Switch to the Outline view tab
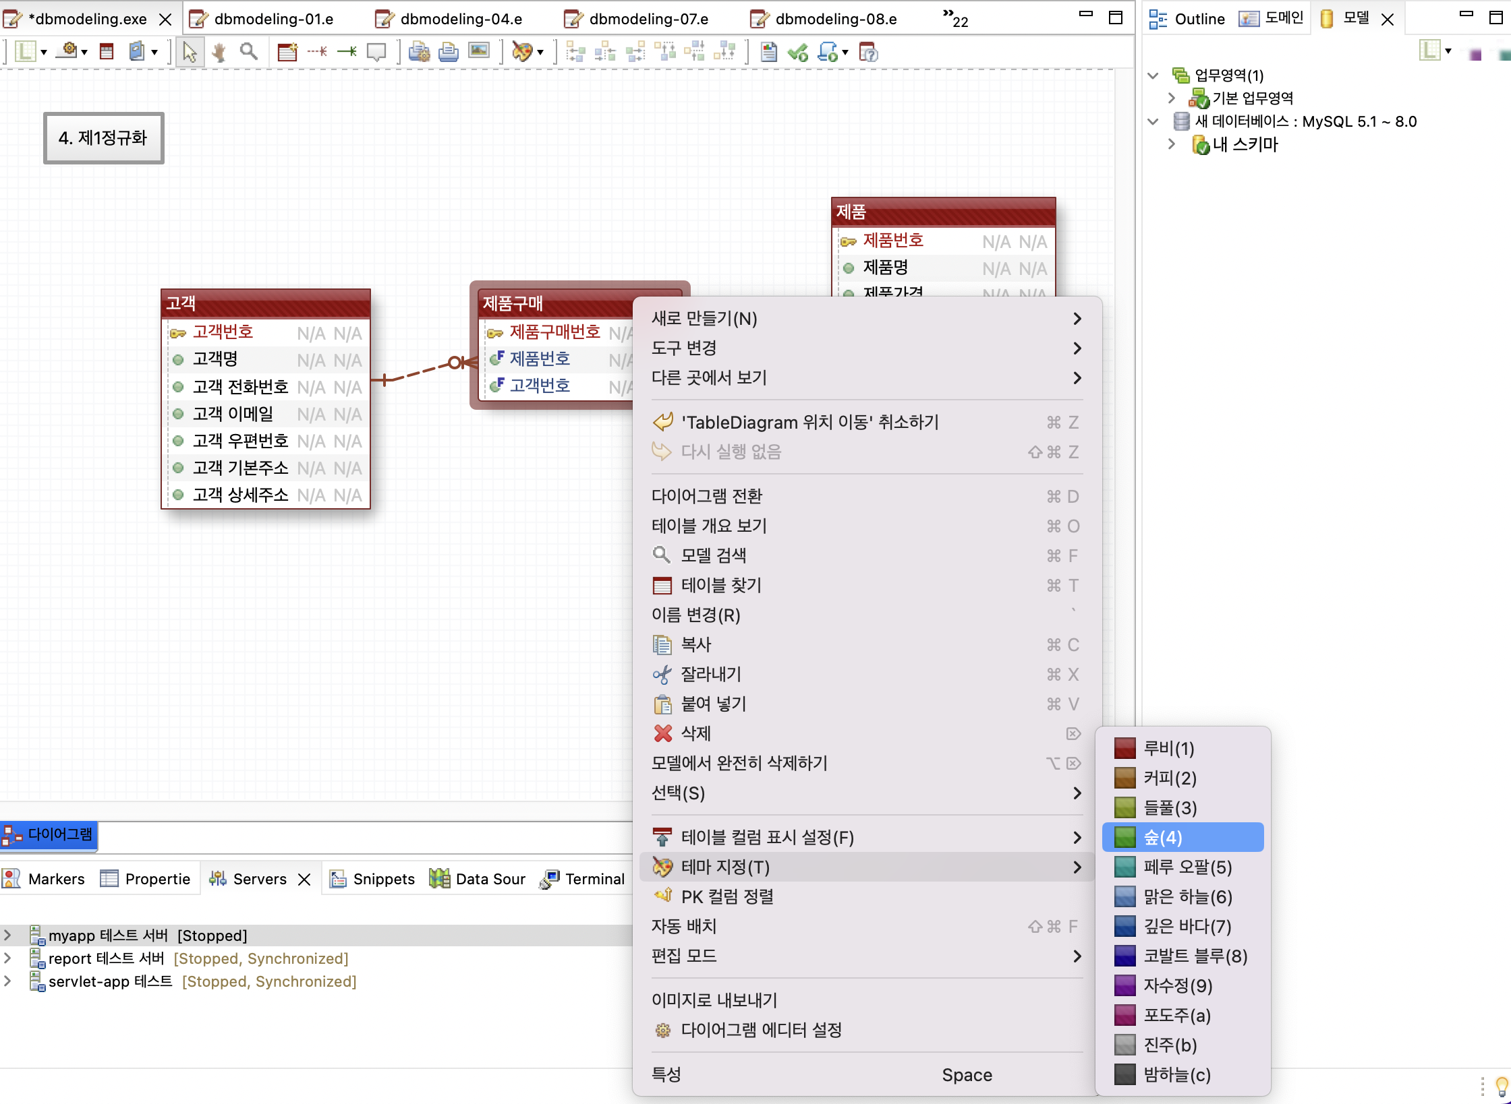The width and height of the screenshot is (1511, 1104). pyautogui.click(x=1187, y=19)
